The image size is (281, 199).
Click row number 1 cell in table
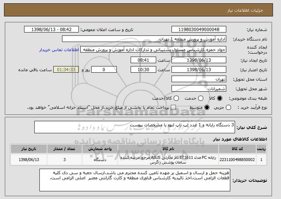[261, 160]
